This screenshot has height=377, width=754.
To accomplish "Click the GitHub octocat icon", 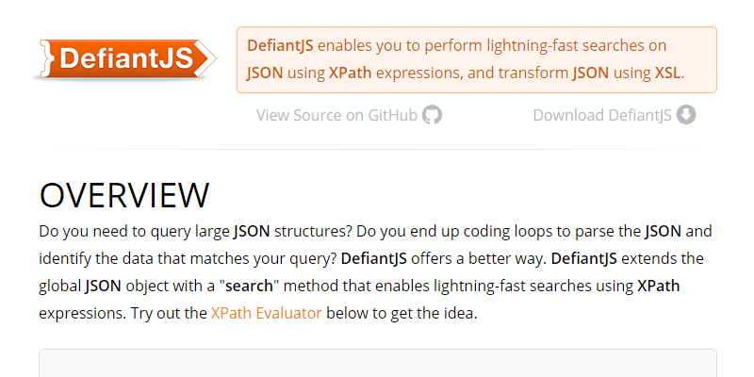I will 432,115.
